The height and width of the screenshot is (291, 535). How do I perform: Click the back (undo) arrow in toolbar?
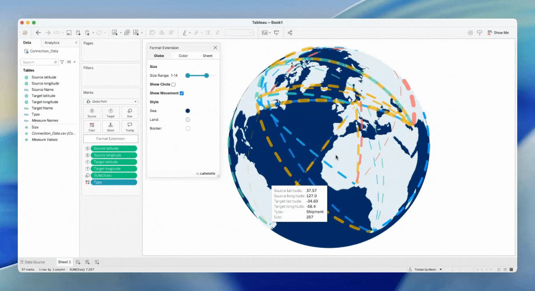(38, 33)
